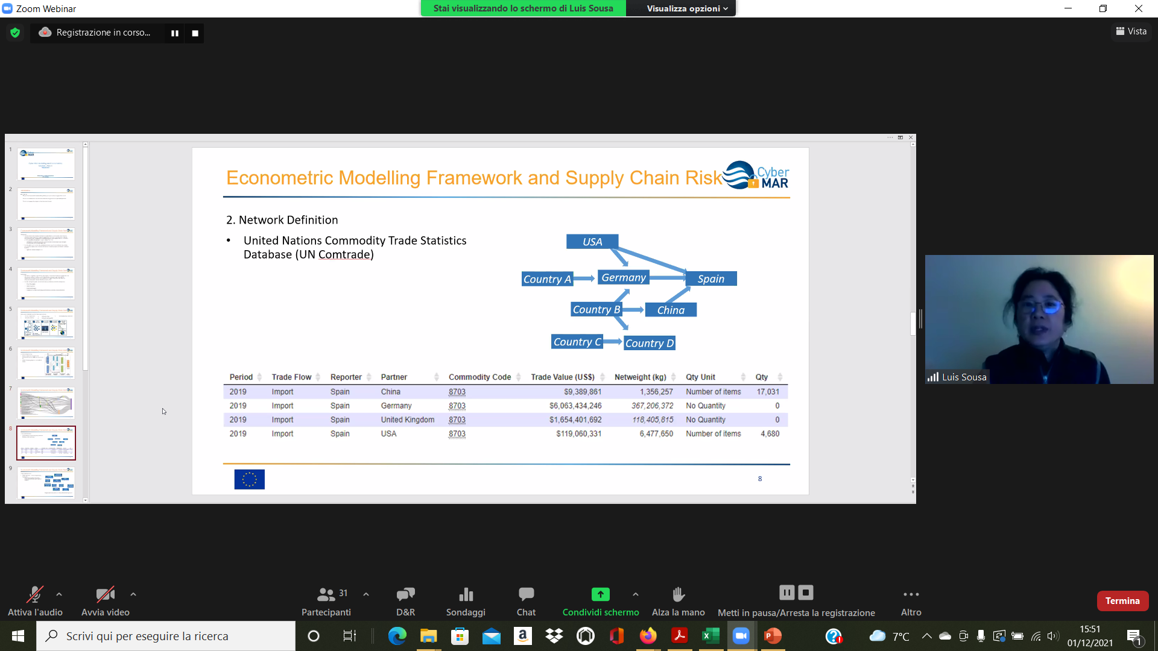Open Partecipanti participants list
Screen dimensions: 1158x651
point(326,595)
